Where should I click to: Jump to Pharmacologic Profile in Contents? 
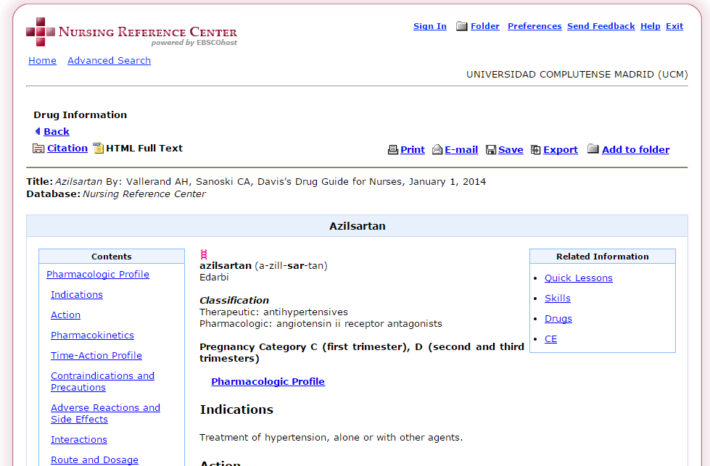[98, 274]
